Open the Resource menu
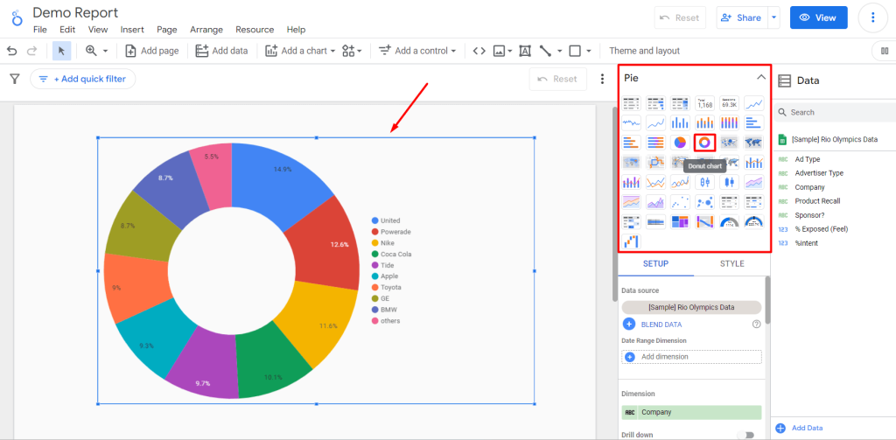The height and width of the screenshot is (440, 896). coord(255,30)
